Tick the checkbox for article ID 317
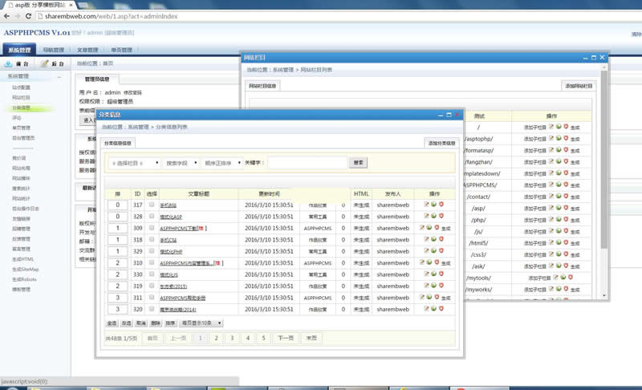The image size is (642, 390). pyautogui.click(x=152, y=205)
